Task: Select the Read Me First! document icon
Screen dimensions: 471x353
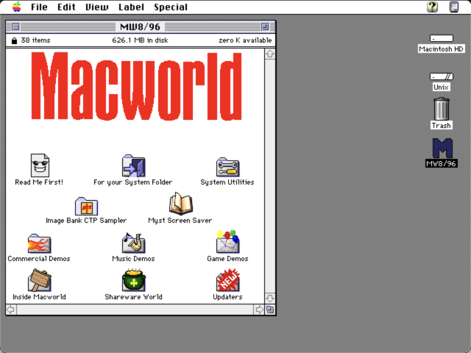Action: pyautogui.click(x=40, y=165)
